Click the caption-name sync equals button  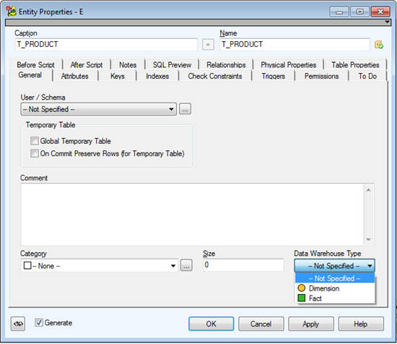(x=208, y=45)
